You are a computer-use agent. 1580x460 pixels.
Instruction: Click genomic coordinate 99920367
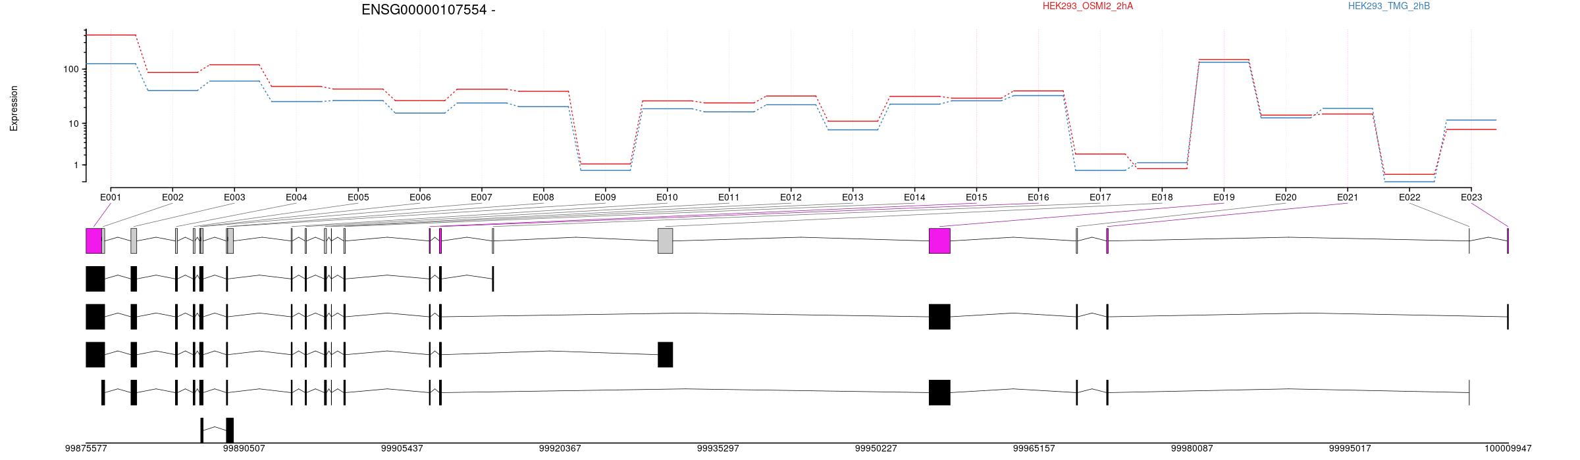560,449
